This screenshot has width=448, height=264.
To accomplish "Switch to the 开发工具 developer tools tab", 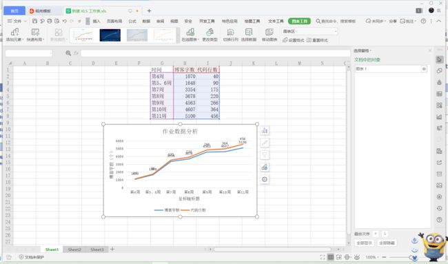I will [207, 21].
